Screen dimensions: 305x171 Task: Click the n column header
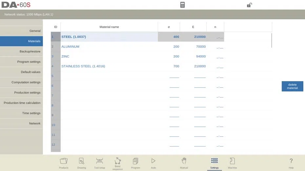[x=215, y=27]
